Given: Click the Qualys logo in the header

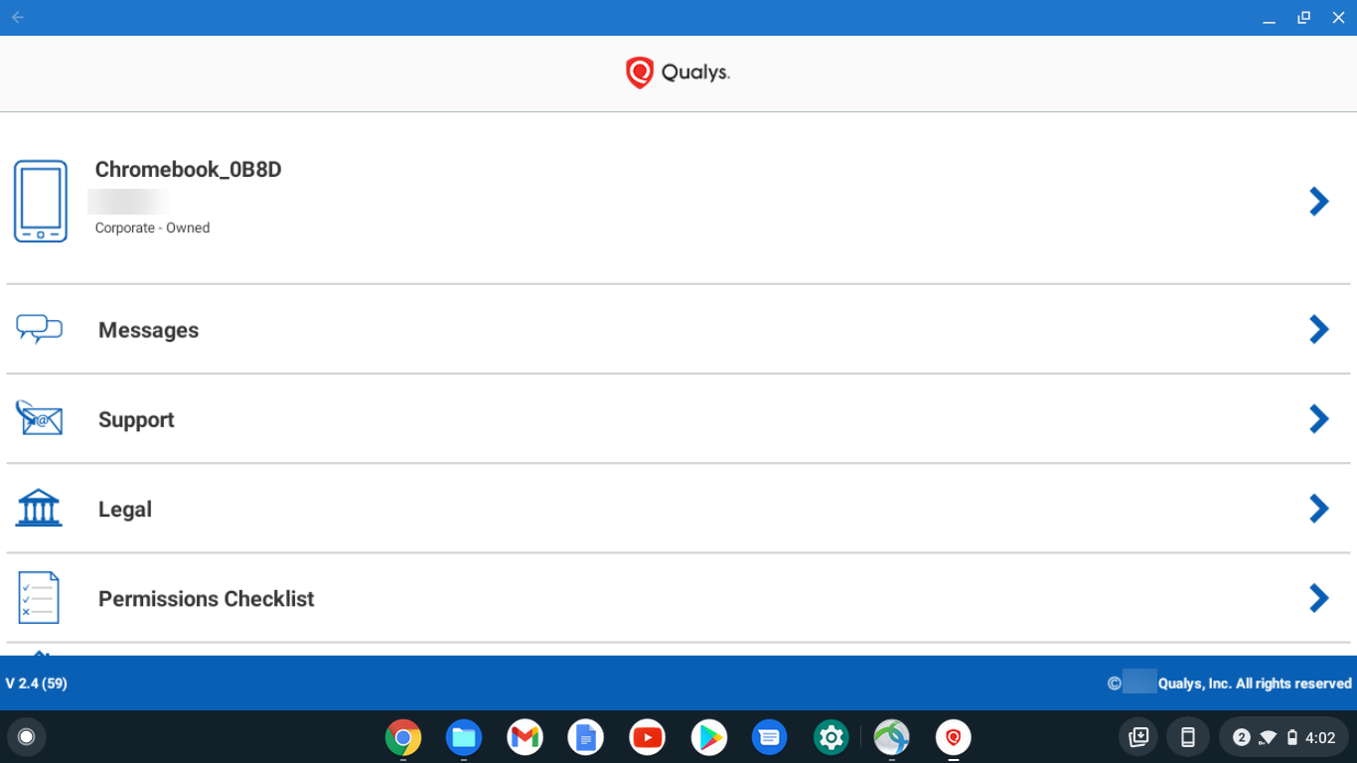Looking at the screenshot, I should (678, 73).
